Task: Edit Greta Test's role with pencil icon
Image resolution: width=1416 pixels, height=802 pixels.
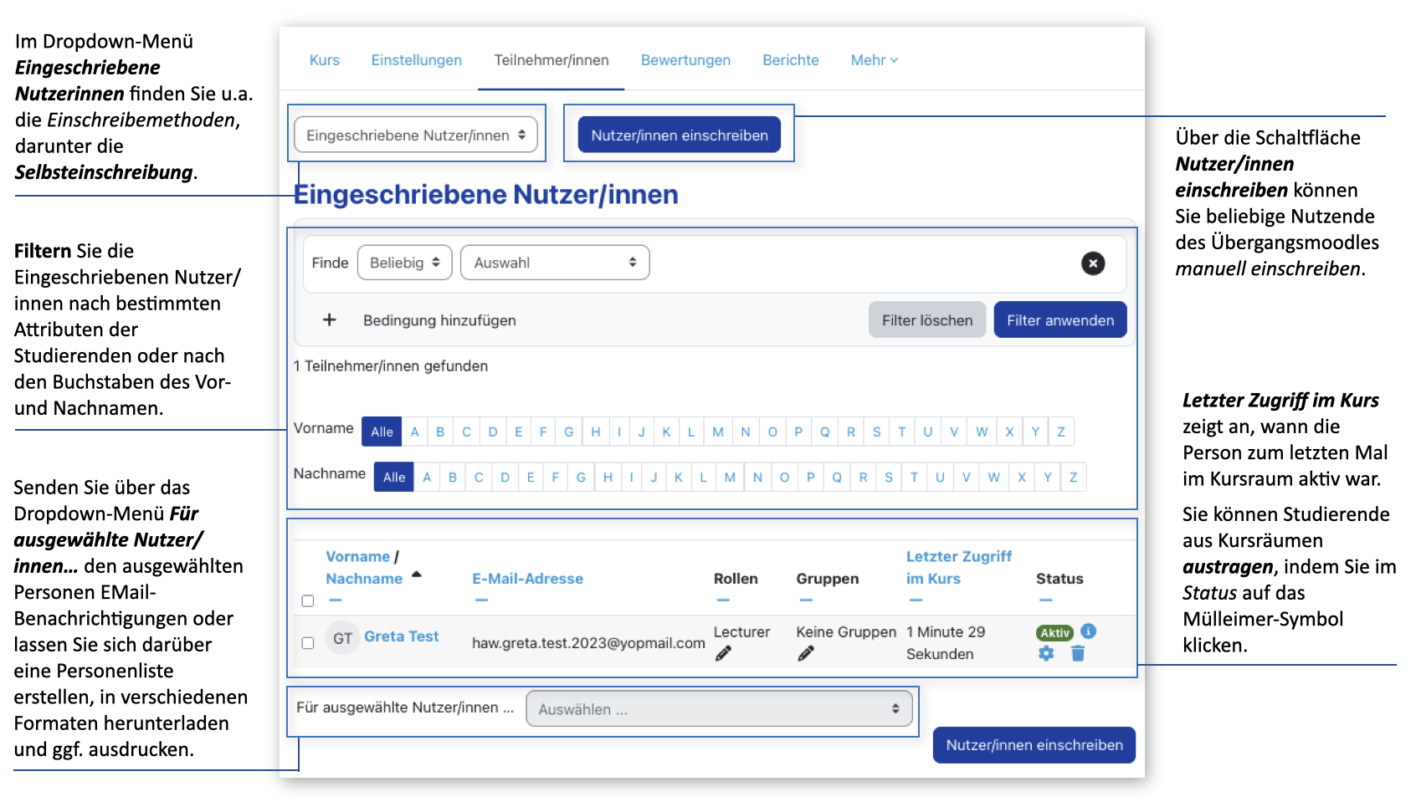Action: pos(723,654)
